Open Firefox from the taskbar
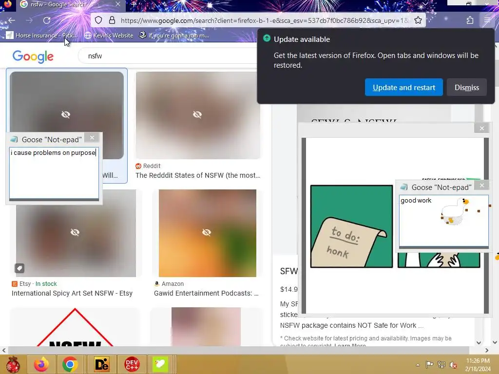Image resolution: width=499 pixels, height=374 pixels. pyautogui.click(x=41, y=364)
